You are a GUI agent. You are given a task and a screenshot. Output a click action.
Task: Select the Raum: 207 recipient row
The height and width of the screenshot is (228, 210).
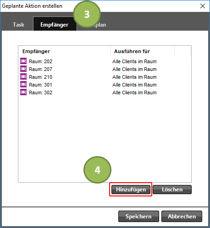pyautogui.click(x=105, y=69)
